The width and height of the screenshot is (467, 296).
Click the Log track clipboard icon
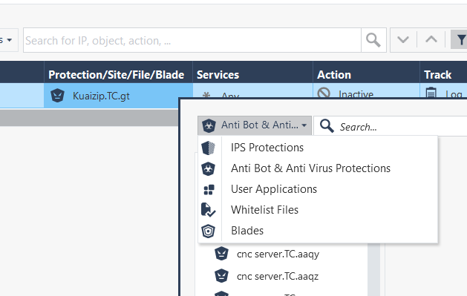431,93
